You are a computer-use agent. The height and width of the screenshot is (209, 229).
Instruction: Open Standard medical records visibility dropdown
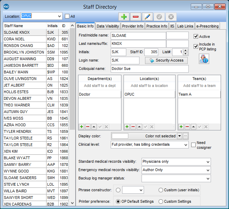[207, 162]
